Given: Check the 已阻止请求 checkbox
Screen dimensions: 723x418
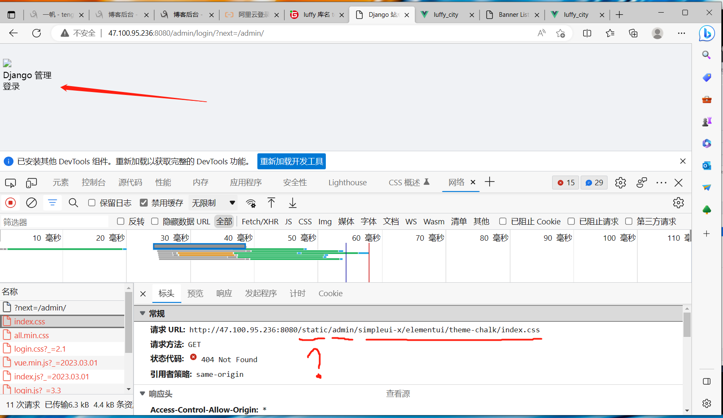Looking at the screenshot, I should coord(571,221).
